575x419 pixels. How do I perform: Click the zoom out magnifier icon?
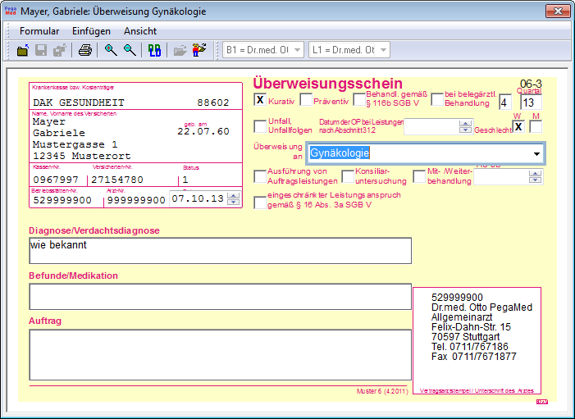(130, 50)
